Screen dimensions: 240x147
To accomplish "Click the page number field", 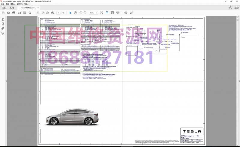I will [x=58, y=13].
